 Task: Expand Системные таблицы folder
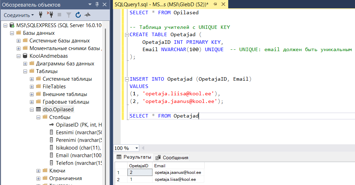[32, 79]
